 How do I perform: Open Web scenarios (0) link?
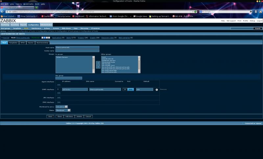124,38
